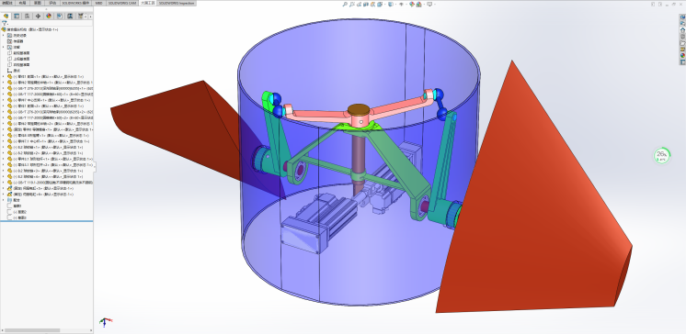Image resolution: width=686 pixels, height=334 pixels.
Task: Open the DimXpertManager crosshair tab
Action: coord(38,17)
